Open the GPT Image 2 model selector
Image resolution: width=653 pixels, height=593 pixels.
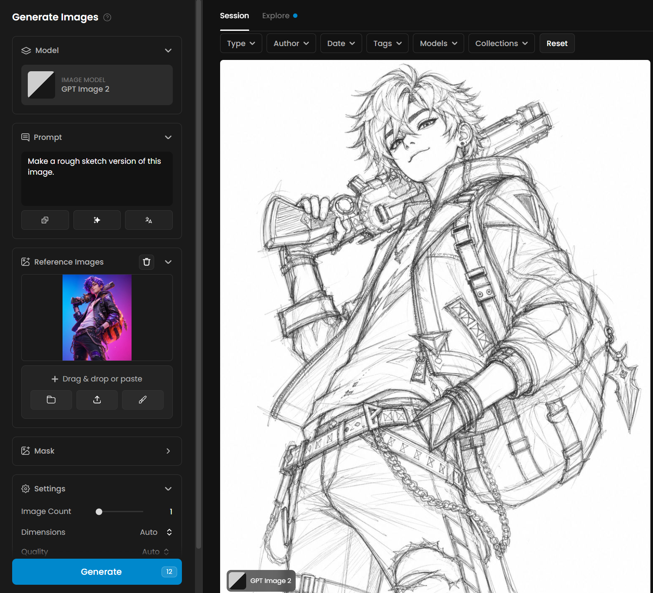pos(97,85)
